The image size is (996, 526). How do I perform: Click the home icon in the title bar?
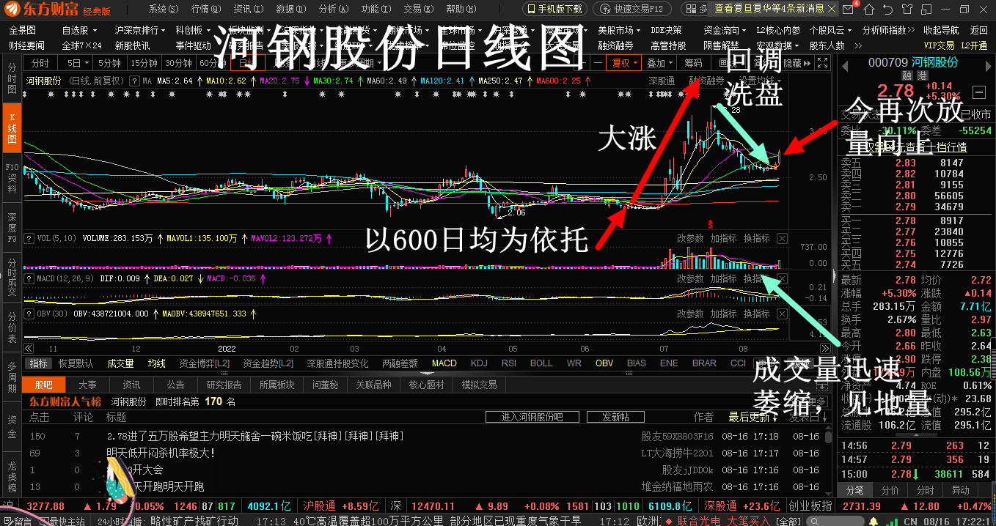868,10
